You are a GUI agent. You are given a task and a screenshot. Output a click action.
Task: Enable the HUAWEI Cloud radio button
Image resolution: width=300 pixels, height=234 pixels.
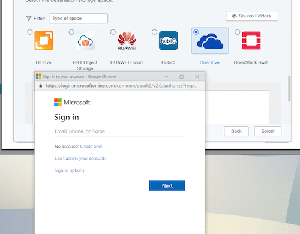pos(113,32)
